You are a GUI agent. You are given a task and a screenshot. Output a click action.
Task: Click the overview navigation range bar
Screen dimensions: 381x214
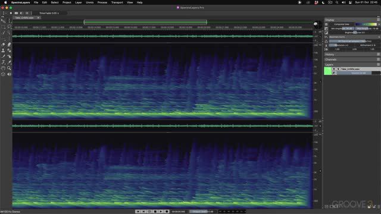(145, 22)
